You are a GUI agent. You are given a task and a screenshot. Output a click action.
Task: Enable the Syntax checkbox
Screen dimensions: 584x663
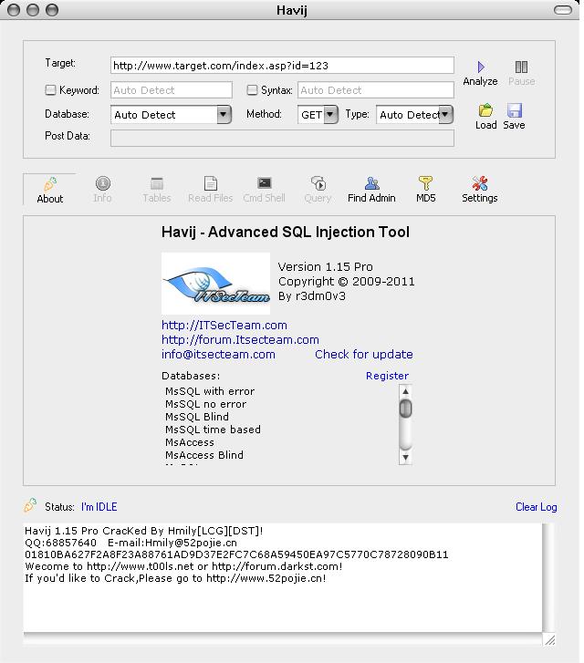click(x=252, y=89)
